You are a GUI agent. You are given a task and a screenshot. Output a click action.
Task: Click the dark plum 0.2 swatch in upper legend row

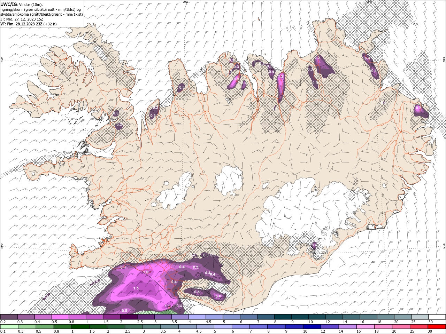[x=9, y=317]
